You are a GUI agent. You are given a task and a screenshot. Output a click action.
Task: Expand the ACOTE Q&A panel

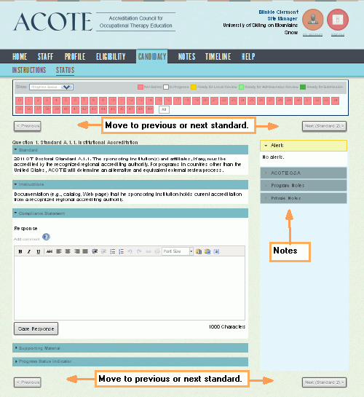coord(304,173)
